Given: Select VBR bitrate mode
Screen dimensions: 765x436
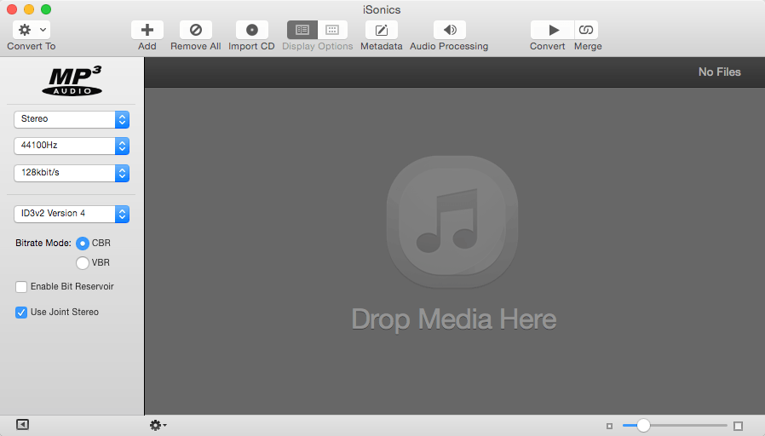Looking at the screenshot, I should tap(83, 263).
